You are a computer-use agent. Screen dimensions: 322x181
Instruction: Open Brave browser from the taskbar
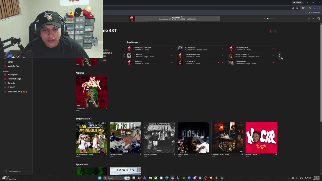(211, 178)
